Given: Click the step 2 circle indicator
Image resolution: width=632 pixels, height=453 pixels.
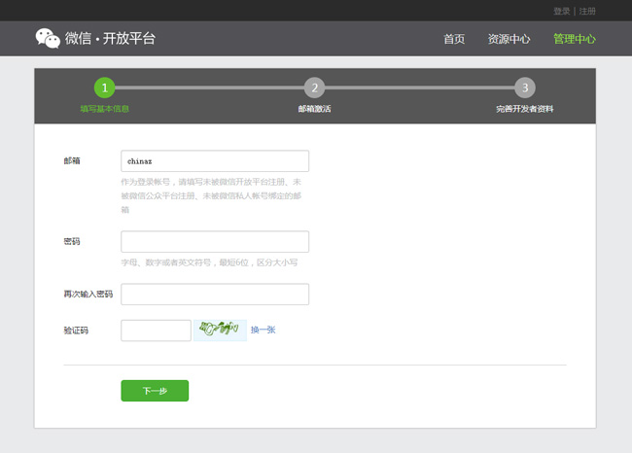Looking at the screenshot, I should [314, 88].
